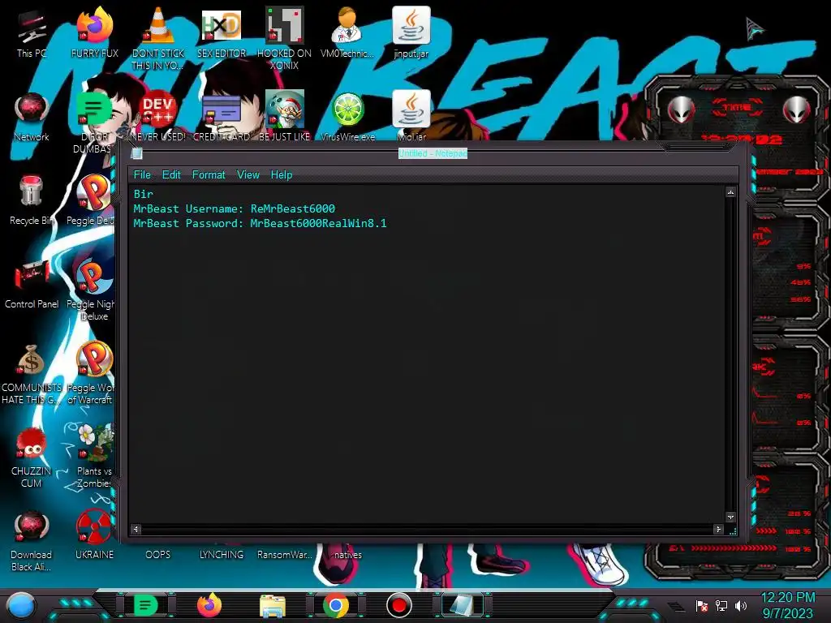
Task: Open the Help menu in Notepad
Action: coord(282,175)
